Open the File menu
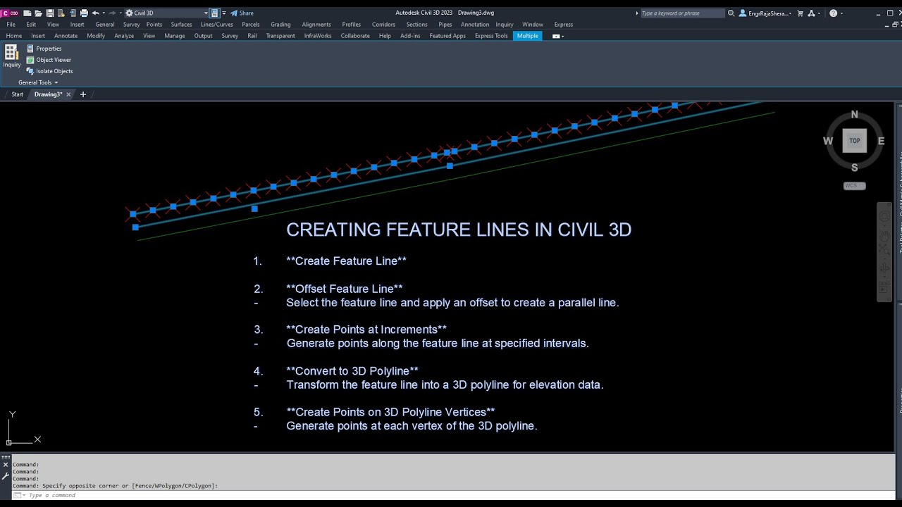This screenshot has width=902, height=507. pyautogui.click(x=11, y=25)
